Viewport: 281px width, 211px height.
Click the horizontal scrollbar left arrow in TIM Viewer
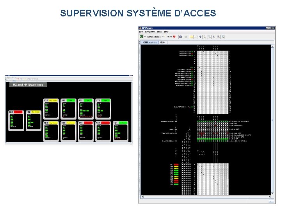coord(142,197)
